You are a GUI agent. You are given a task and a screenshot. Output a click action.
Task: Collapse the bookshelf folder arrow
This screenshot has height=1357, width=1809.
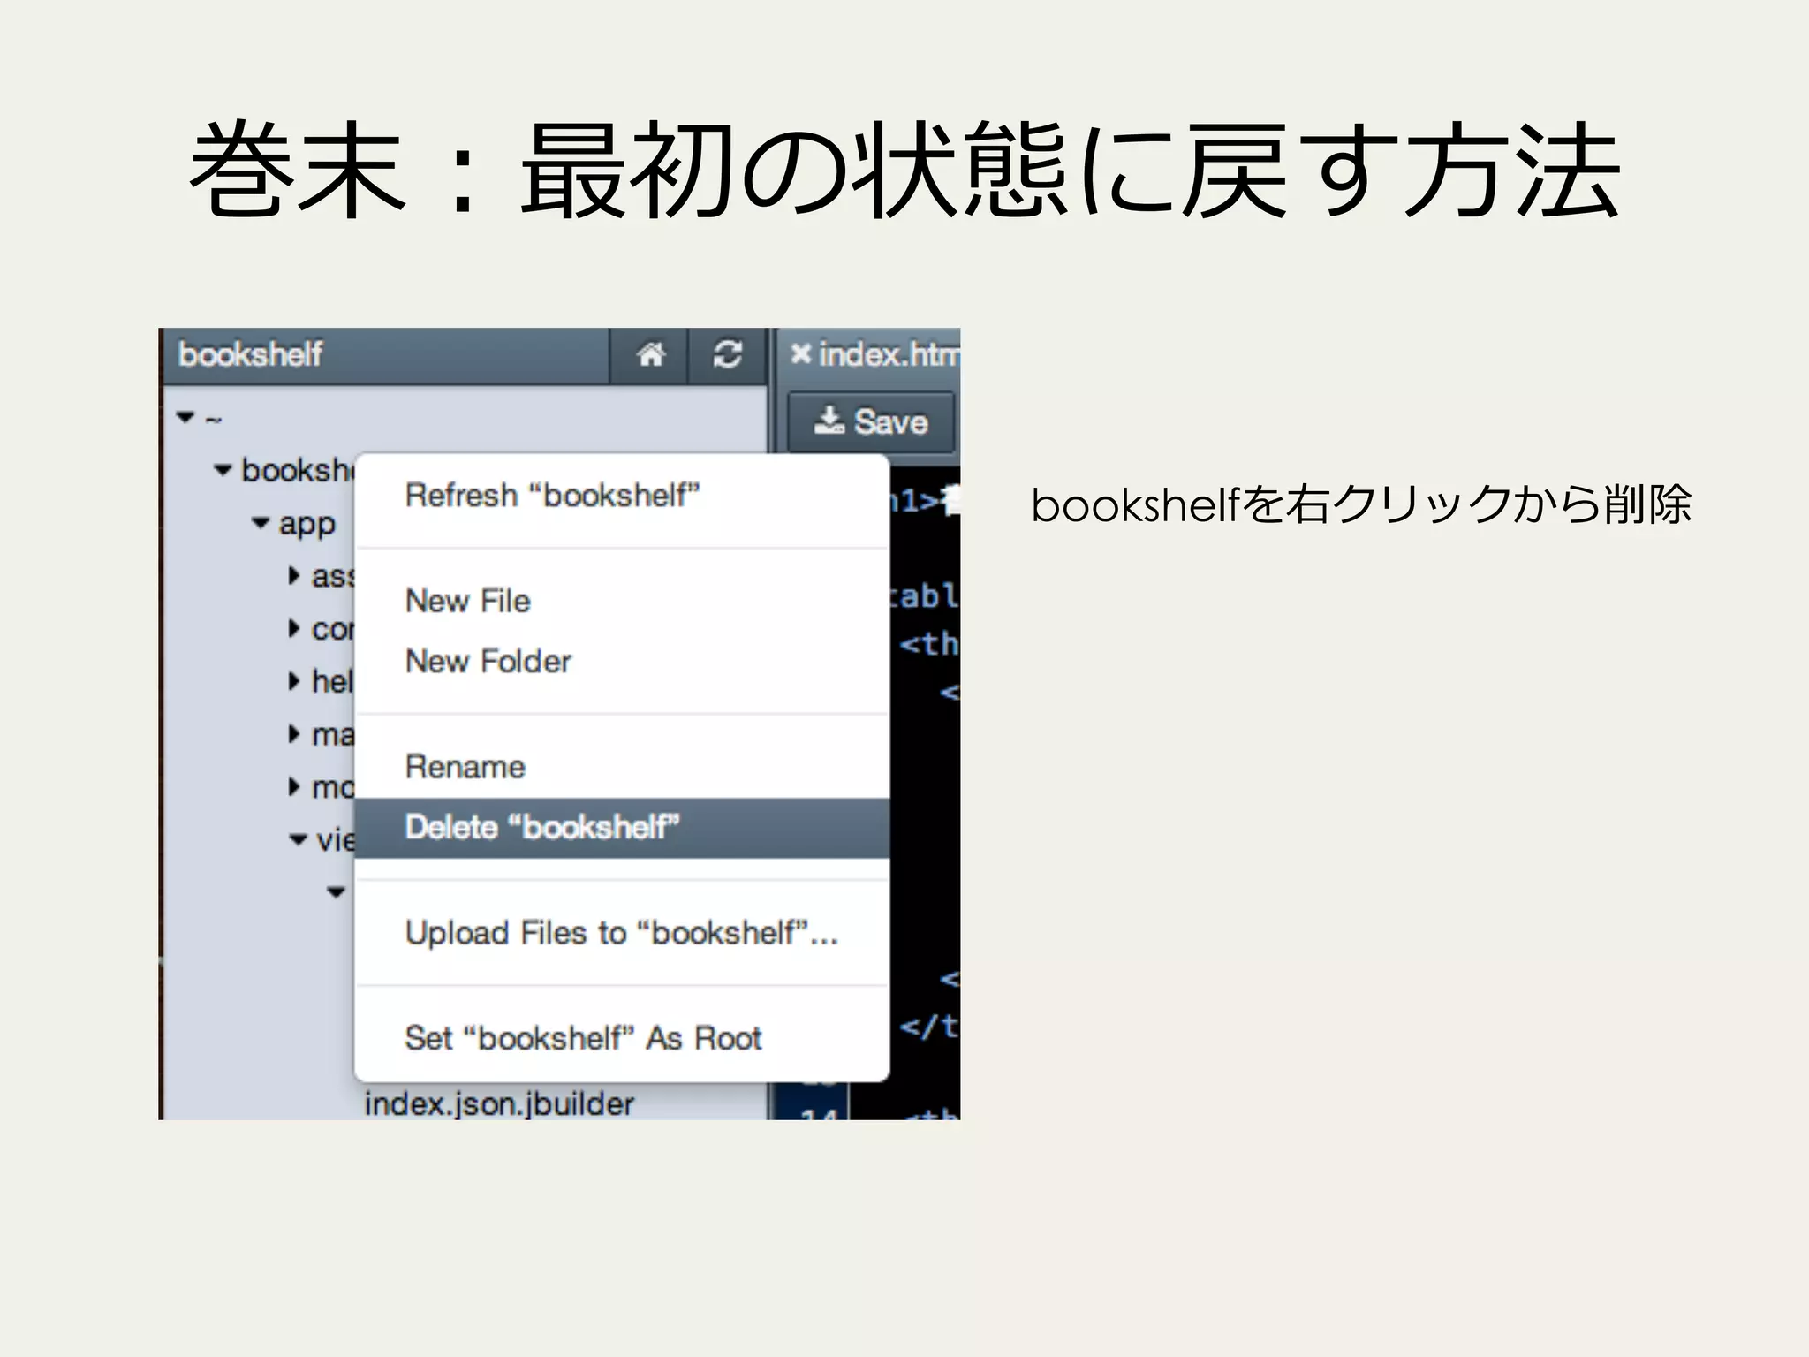point(223,470)
